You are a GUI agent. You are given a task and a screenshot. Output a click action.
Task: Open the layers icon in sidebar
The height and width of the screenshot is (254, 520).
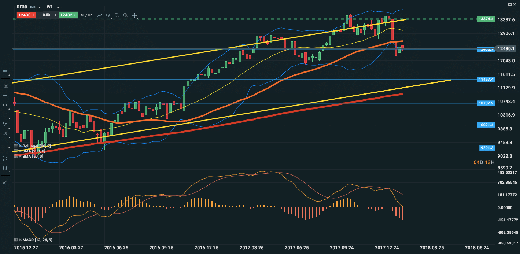click(x=5, y=168)
